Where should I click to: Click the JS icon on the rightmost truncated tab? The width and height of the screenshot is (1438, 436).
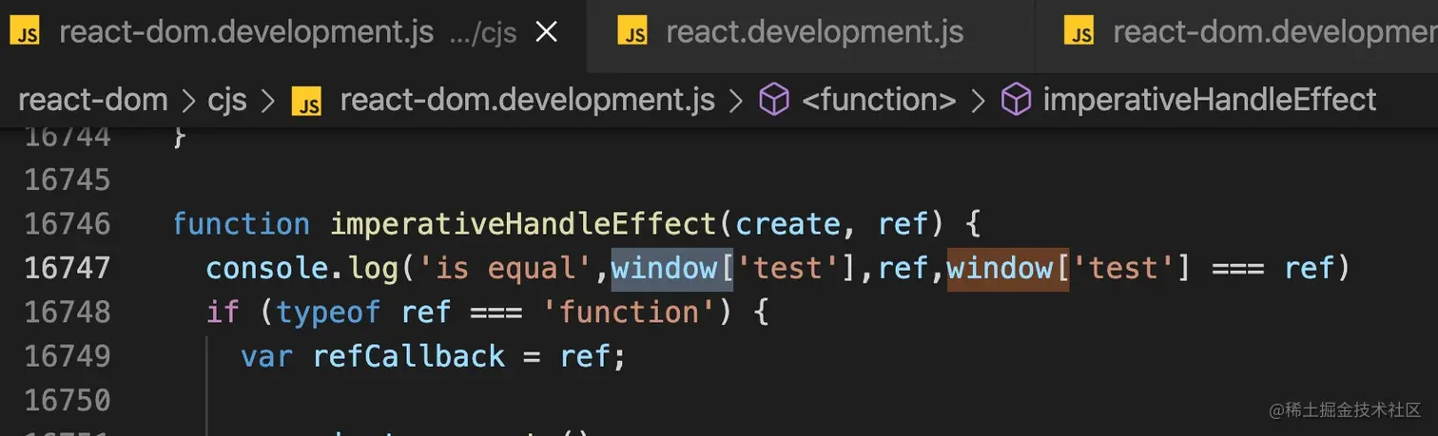1080,33
